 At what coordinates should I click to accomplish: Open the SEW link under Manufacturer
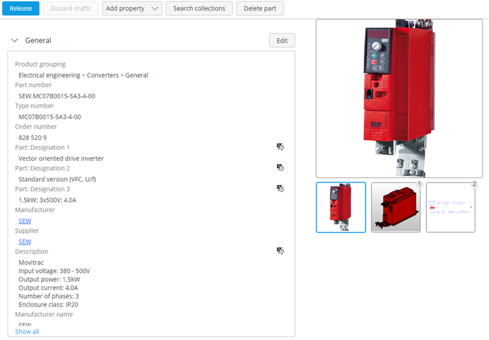click(x=25, y=221)
